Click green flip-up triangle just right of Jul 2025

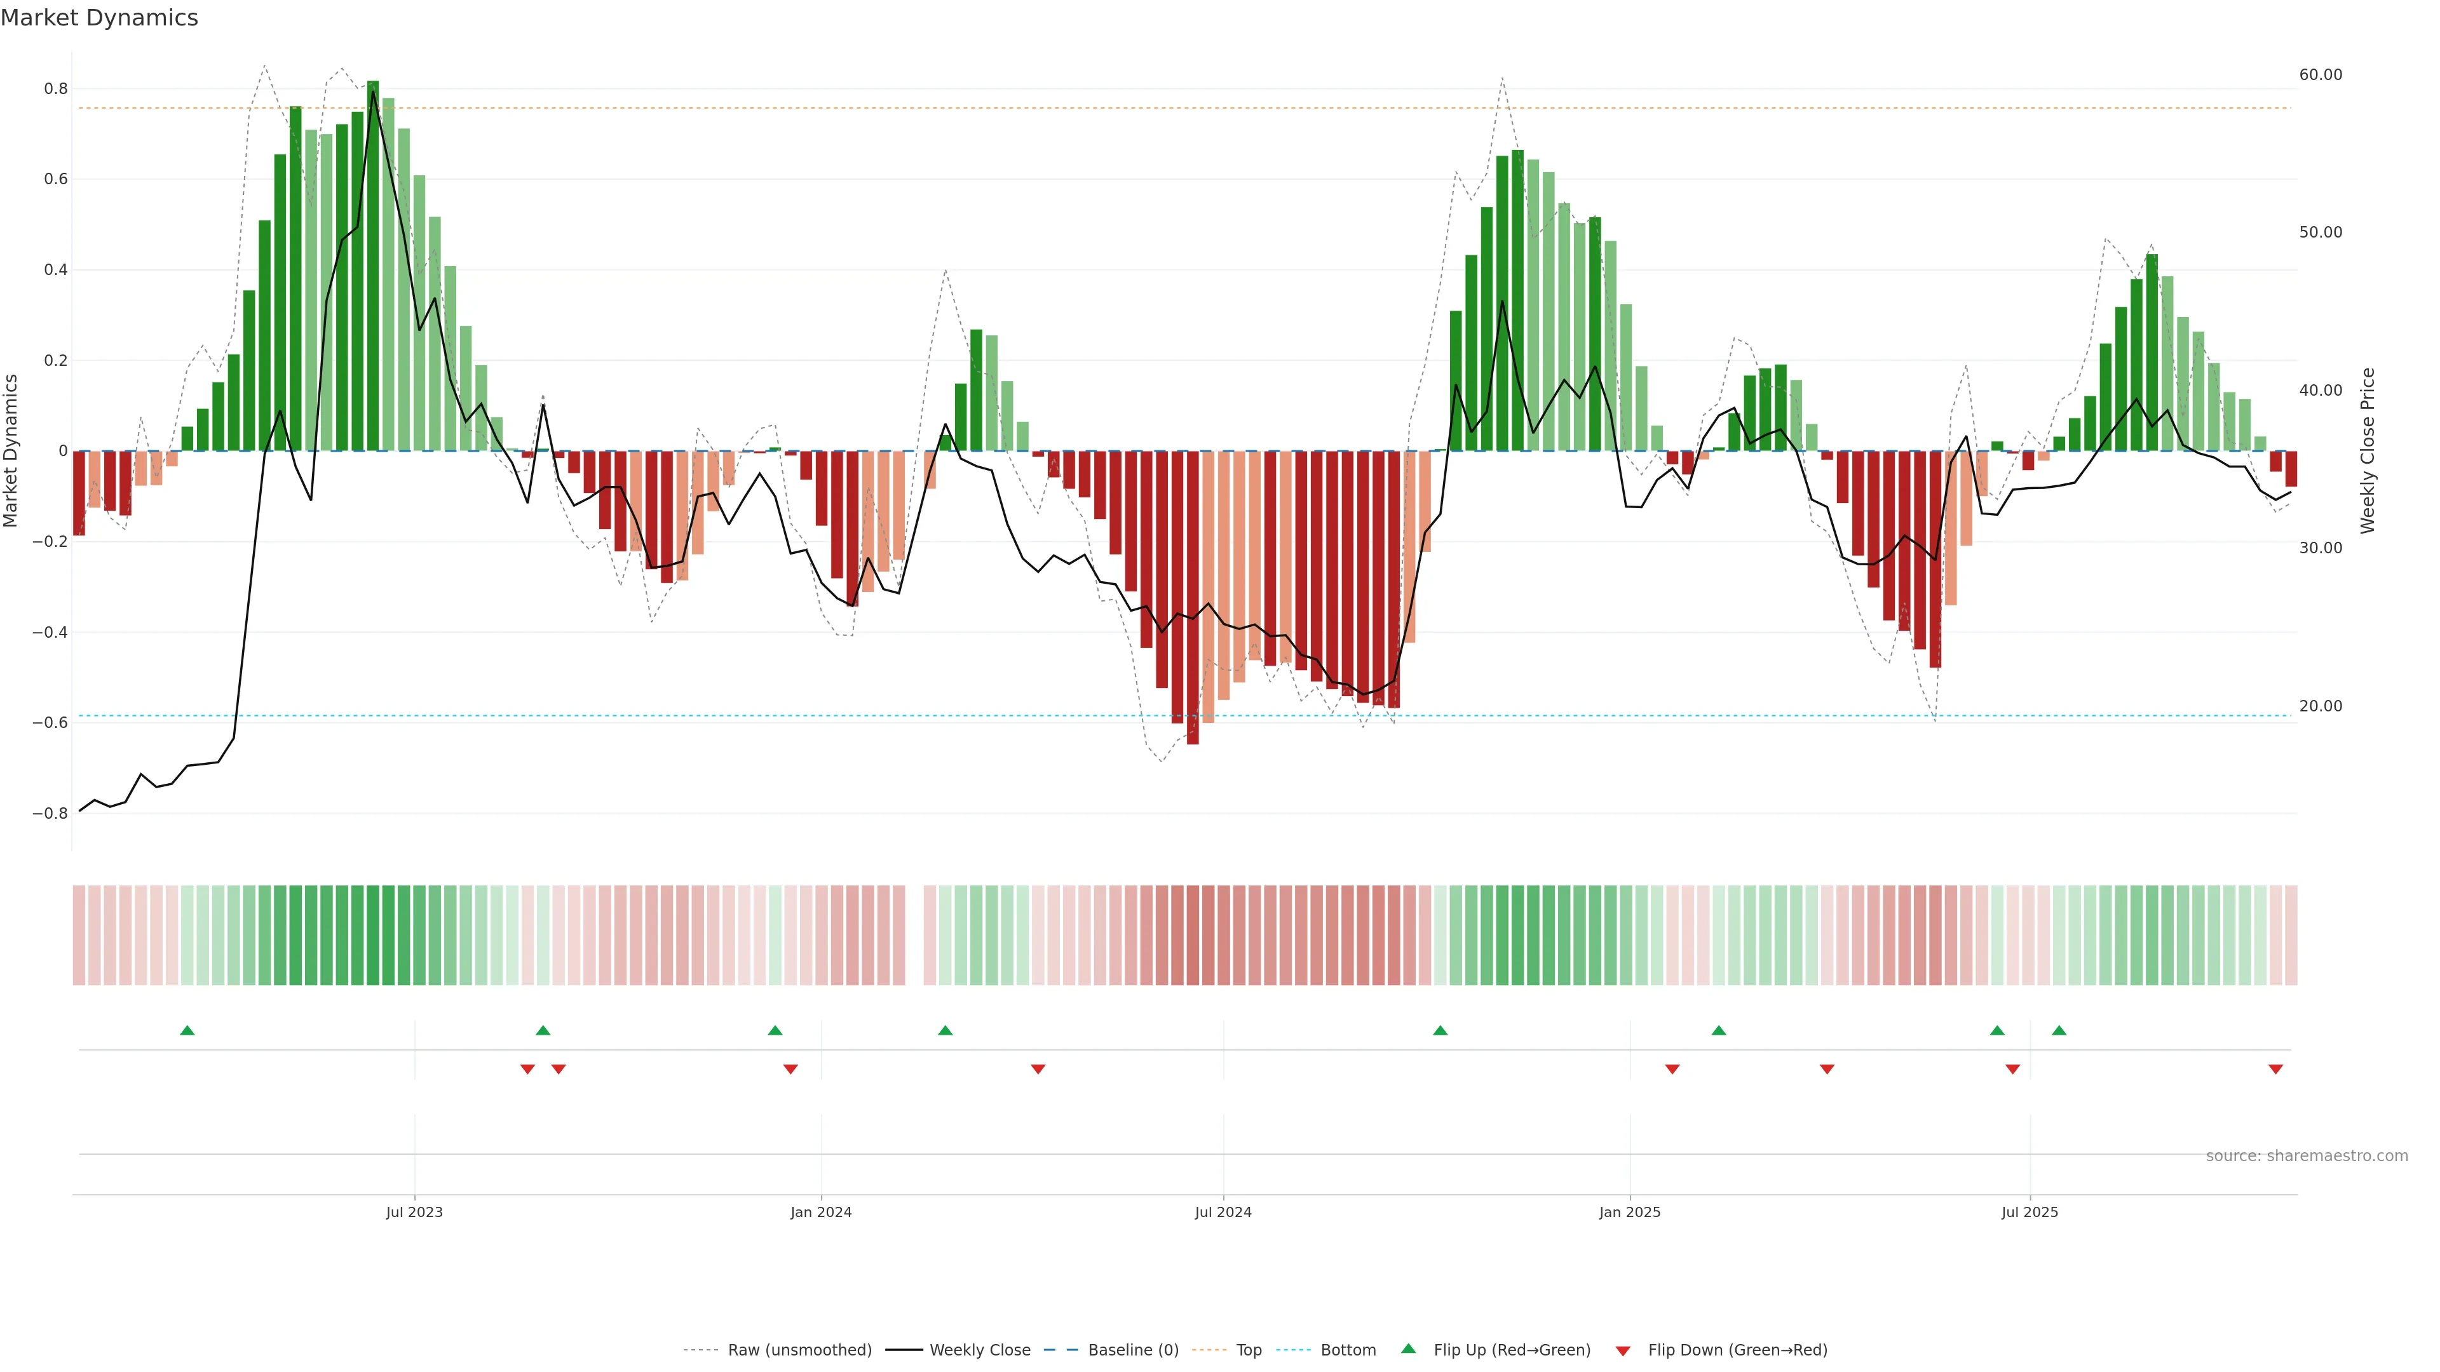click(x=2058, y=1030)
